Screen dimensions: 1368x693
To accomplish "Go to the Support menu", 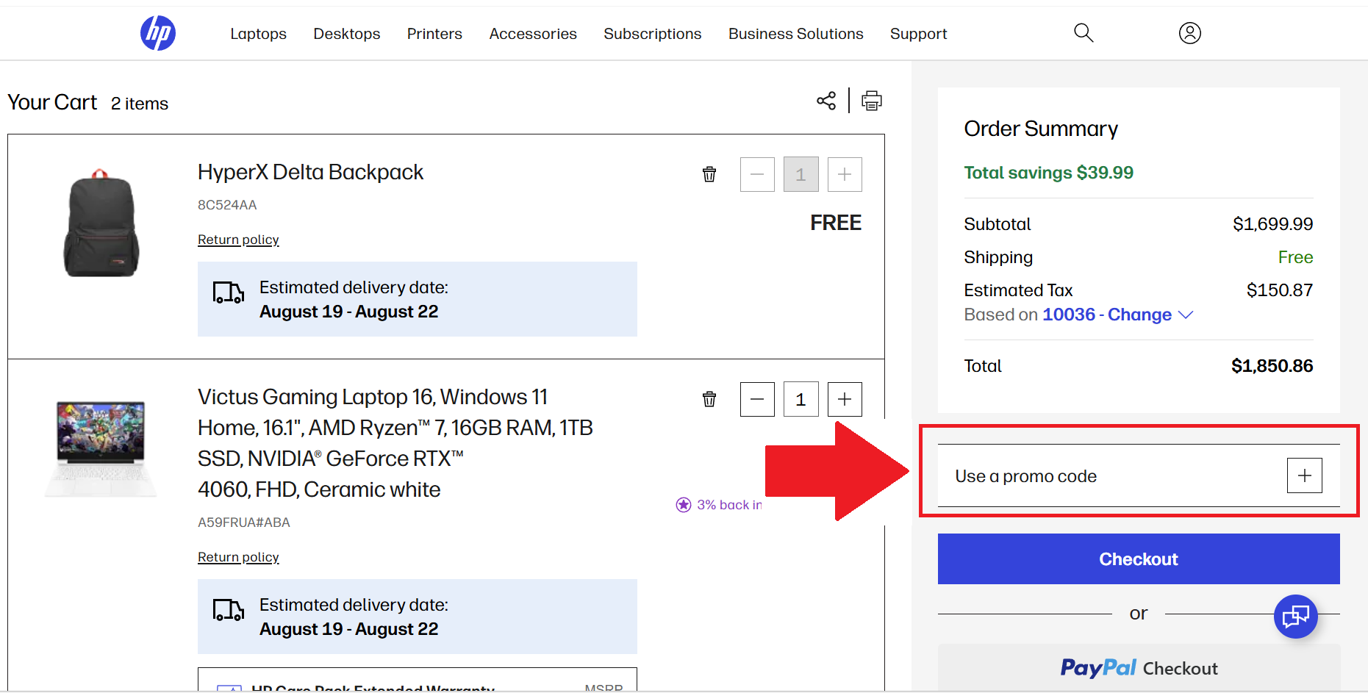I will click(x=918, y=34).
